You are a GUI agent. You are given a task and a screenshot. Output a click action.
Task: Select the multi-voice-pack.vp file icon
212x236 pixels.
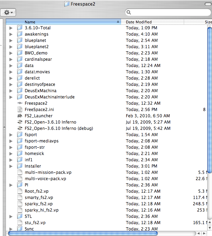click(20, 178)
